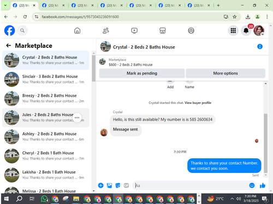Select the Melissa - 2 Beds 1 Bath House chat
This screenshot has height=204, width=273.
click(x=46, y=189)
